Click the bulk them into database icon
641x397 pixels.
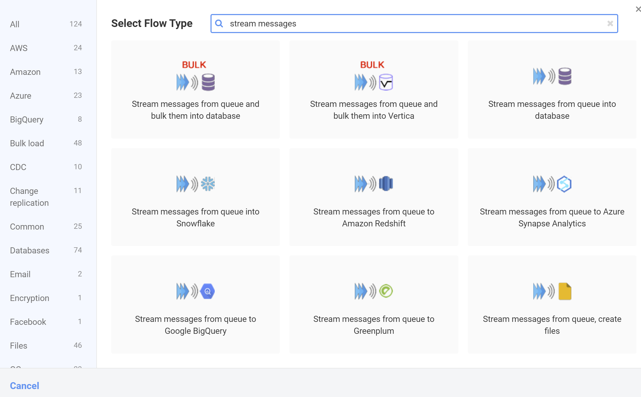(195, 77)
